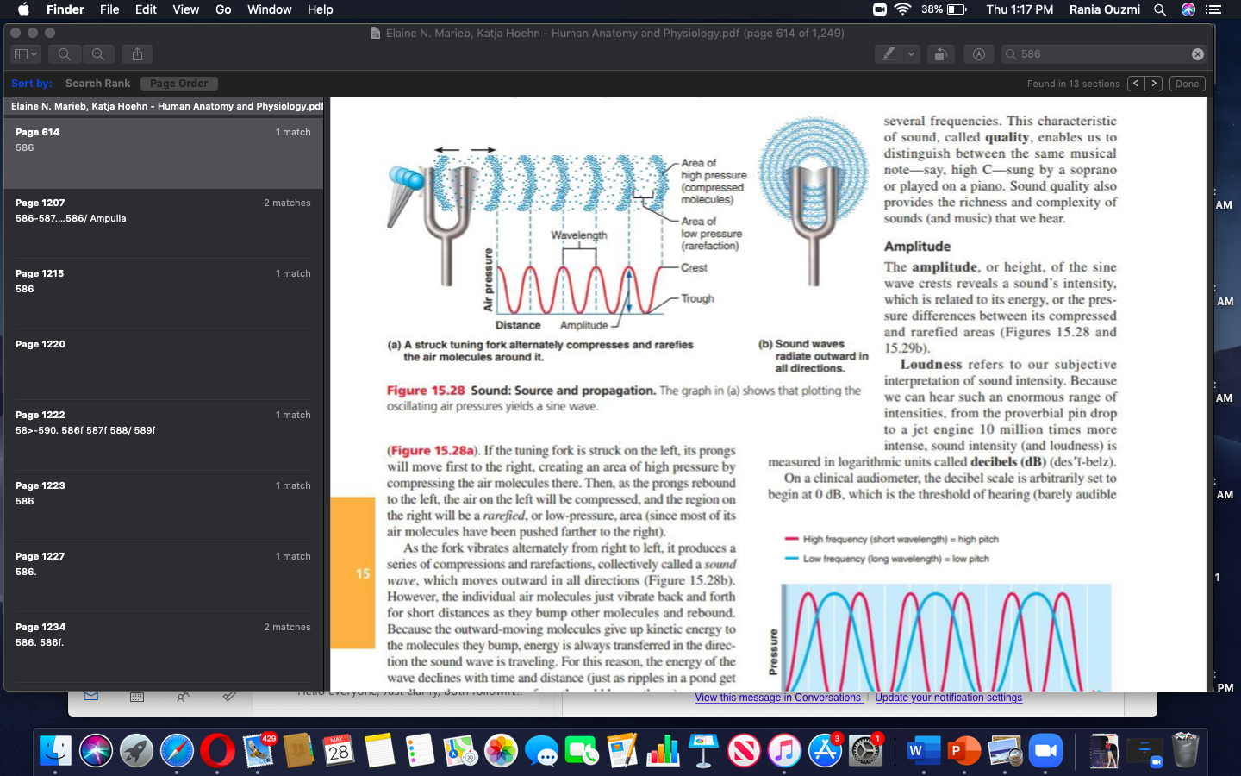This screenshot has width=1241, height=776.
Task: Select the Page 1227 search result
Action: [164, 577]
